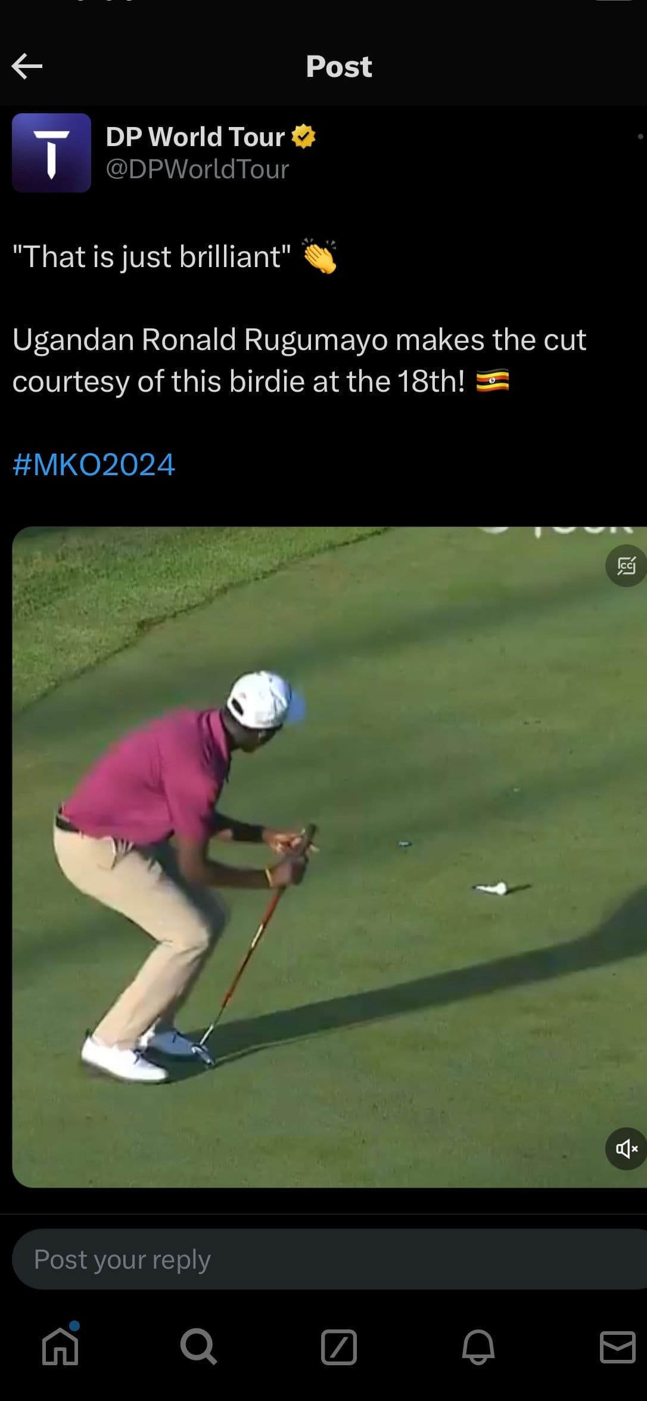
Task: Go back using the arrow icon
Action: tap(27, 66)
